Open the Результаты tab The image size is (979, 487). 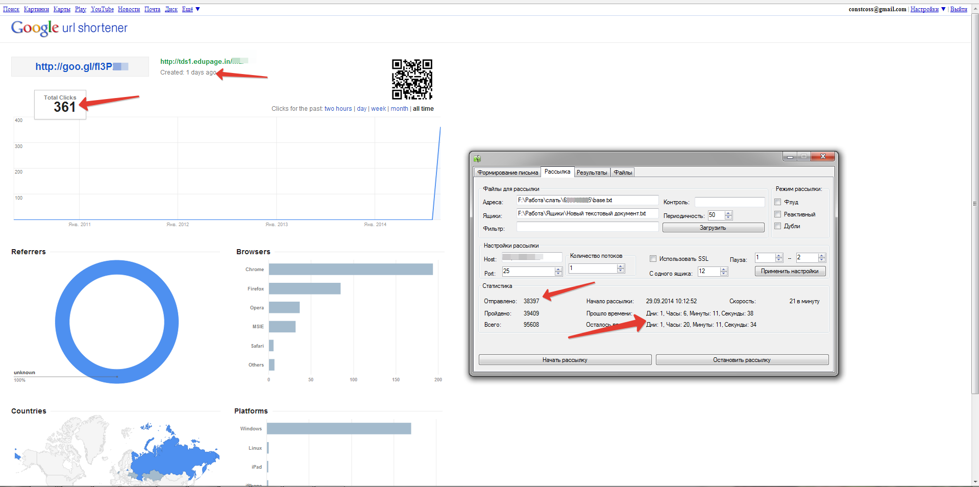pos(592,173)
